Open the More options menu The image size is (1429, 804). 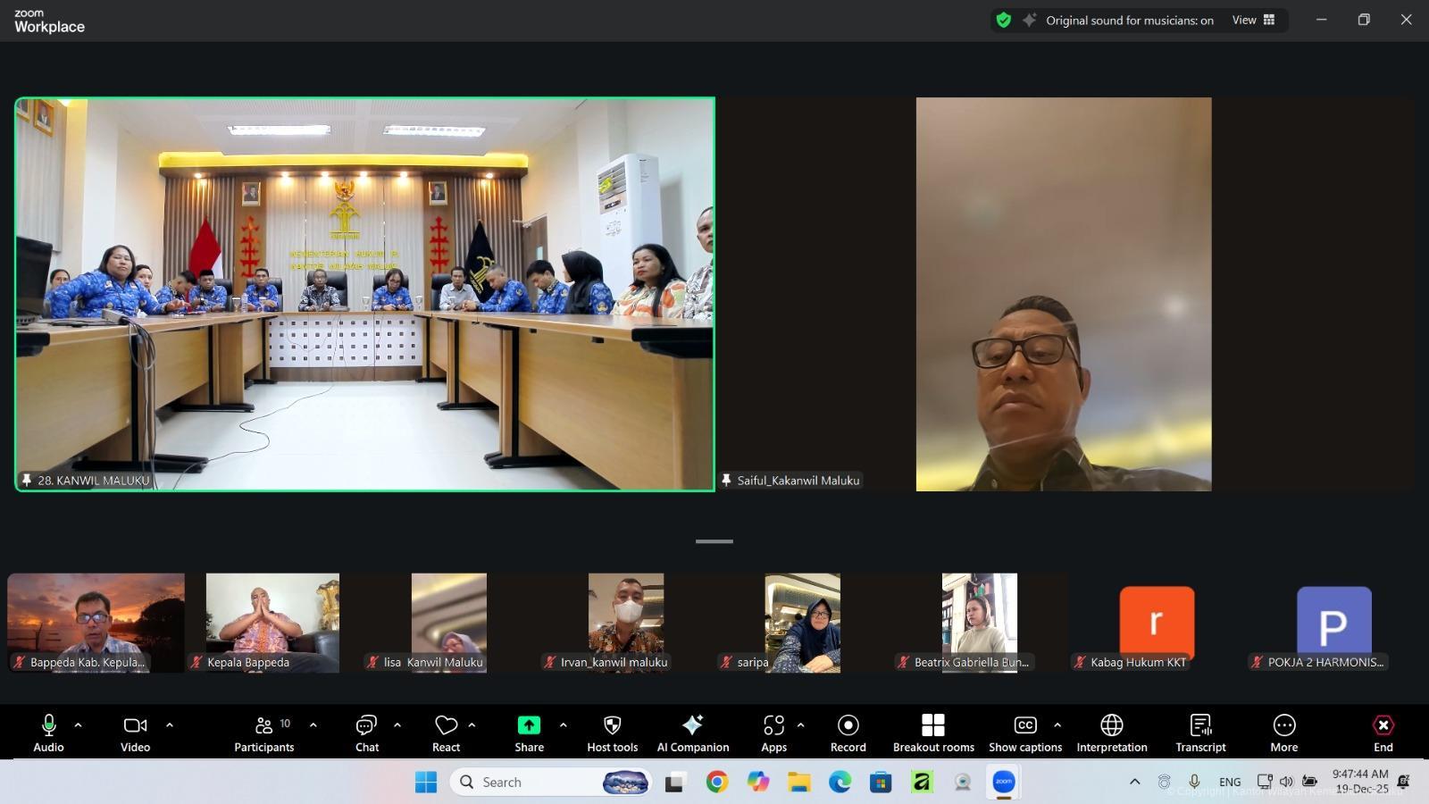1284,733
